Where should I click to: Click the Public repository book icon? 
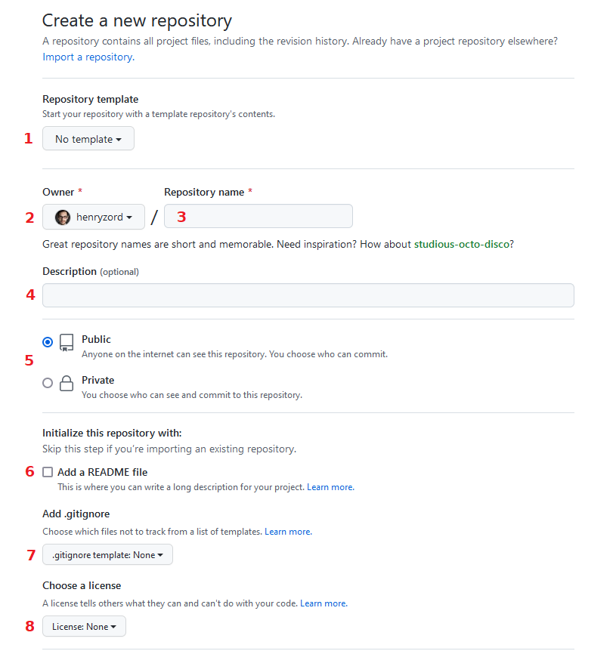66,343
